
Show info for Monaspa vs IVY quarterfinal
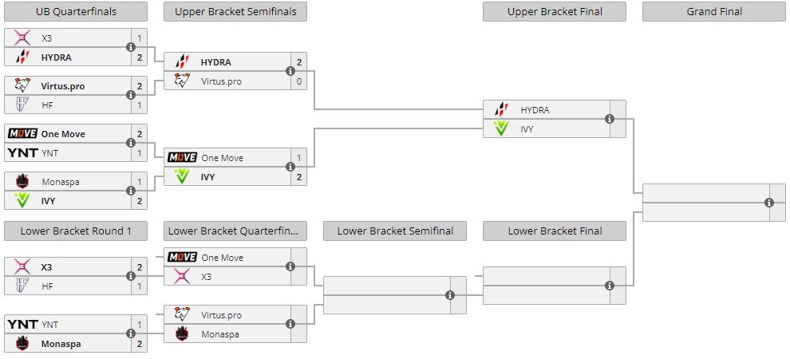point(131,191)
